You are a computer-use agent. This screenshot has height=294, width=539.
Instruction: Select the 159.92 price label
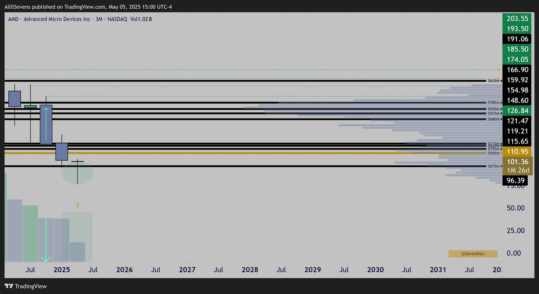coord(517,80)
